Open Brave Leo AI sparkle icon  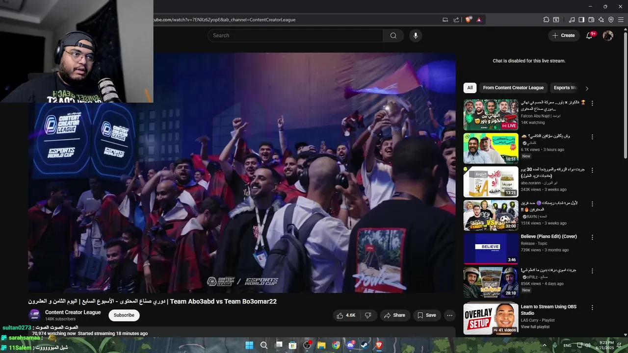(x=601, y=20)
